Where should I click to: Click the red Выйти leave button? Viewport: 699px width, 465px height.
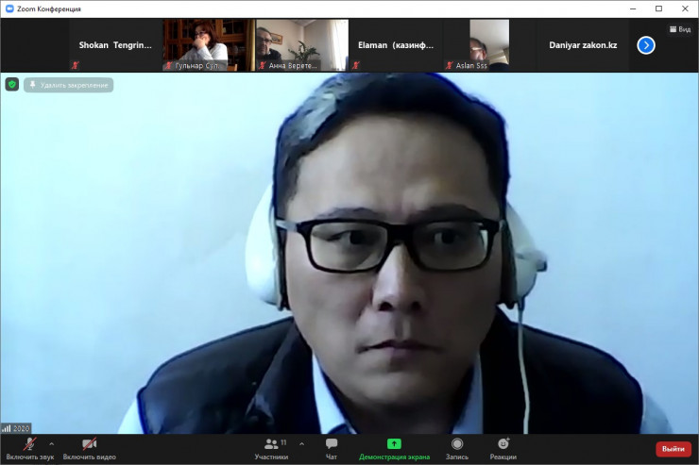pos(673,449)
